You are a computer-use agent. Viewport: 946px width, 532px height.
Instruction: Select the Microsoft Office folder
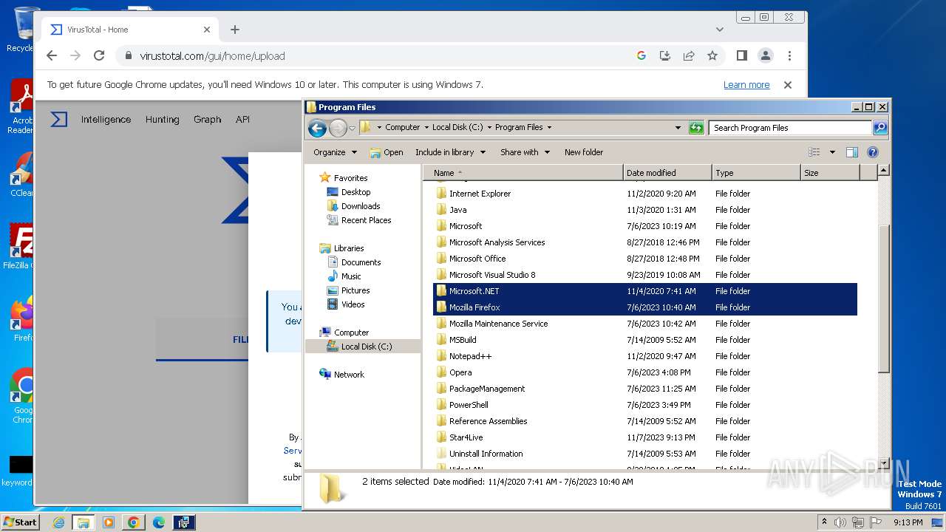click(x=477, y=259)
